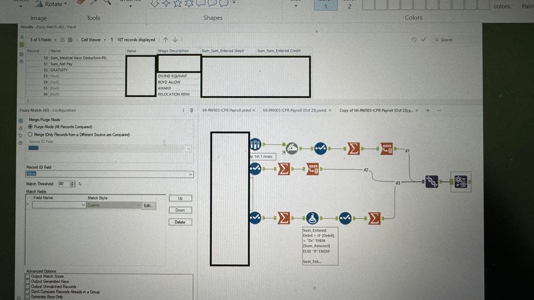Click the Down button

[x=180, y=210]
